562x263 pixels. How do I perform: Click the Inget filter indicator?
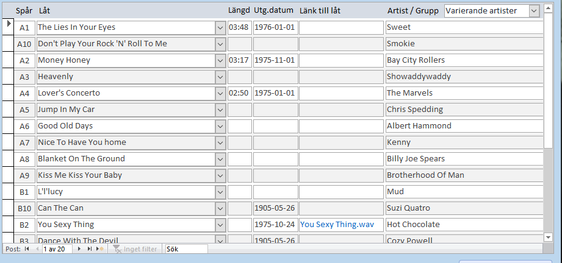pyautogui.click(x=136, y=249)
